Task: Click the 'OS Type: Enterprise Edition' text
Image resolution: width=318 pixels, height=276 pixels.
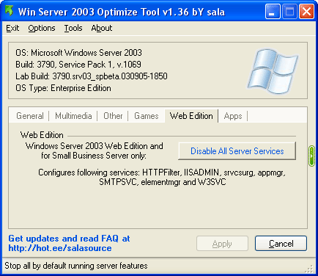Action: click(63, 88)
